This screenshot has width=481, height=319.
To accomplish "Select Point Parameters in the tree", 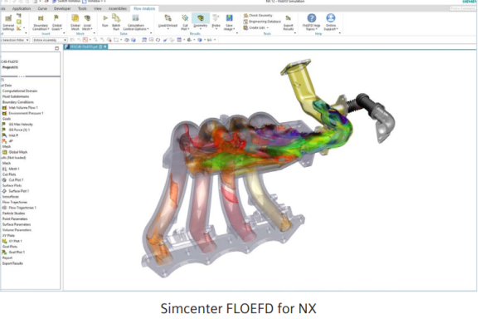I will (x=15, y=218).
